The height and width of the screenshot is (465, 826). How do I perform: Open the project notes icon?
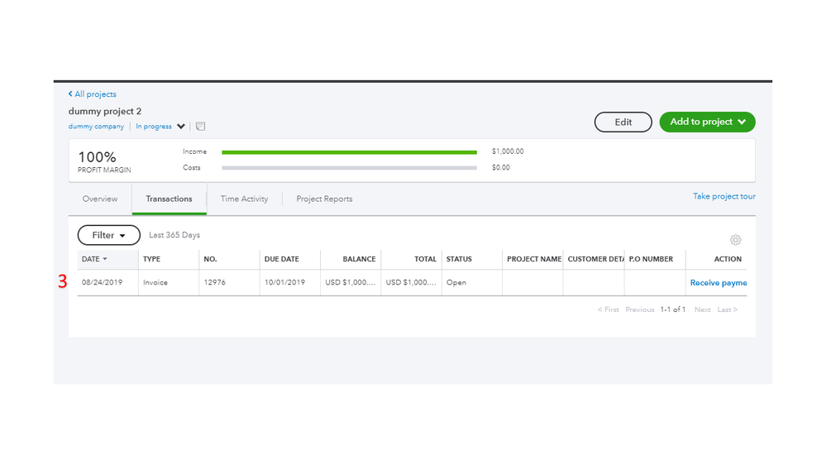[200, 126]
